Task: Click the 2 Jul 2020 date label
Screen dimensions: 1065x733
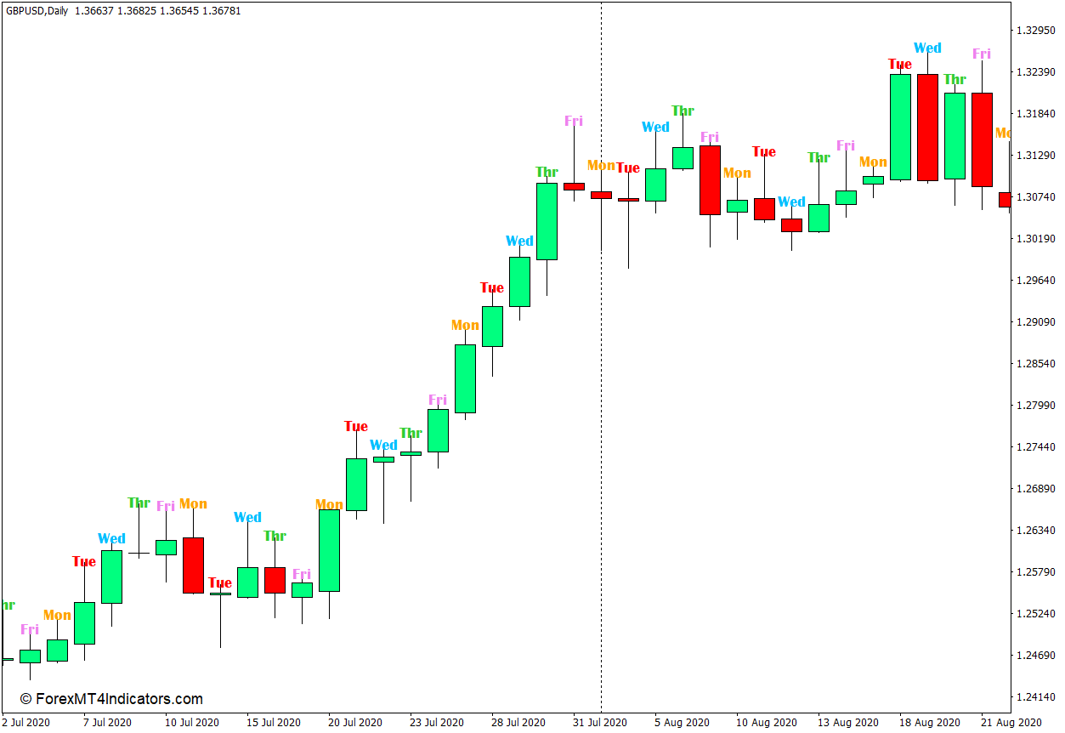Action: (27, 723)
